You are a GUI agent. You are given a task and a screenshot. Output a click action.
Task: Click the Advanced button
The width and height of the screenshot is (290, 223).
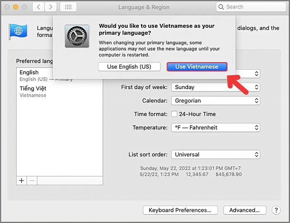tap(244, 210)
